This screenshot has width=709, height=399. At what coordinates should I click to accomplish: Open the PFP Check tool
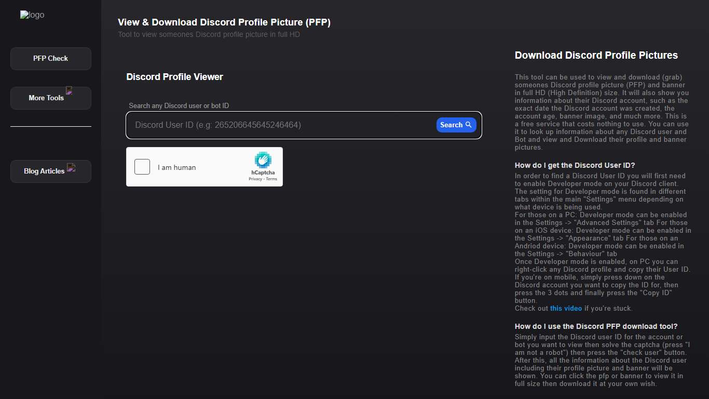click(50, 58)
